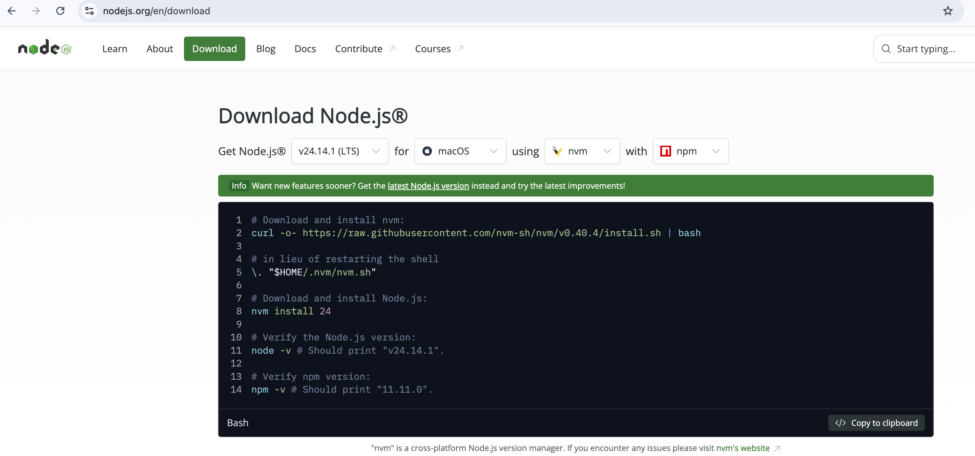Reload the page with the refresh icon
The width and height of the screenshot is (975, 456).
pyautogui.click(x=60, y=11)
